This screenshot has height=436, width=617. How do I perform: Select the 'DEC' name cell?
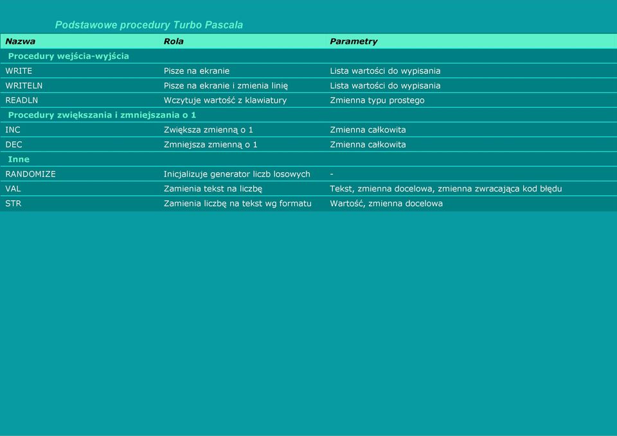point(13,144)
